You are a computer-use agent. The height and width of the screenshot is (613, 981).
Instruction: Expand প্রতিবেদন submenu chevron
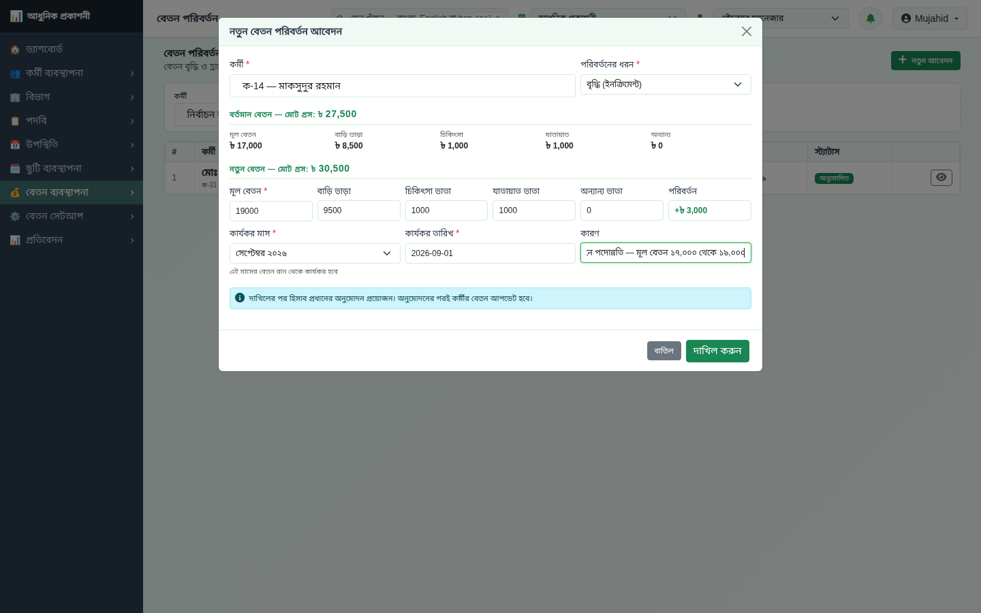(132, 240)
